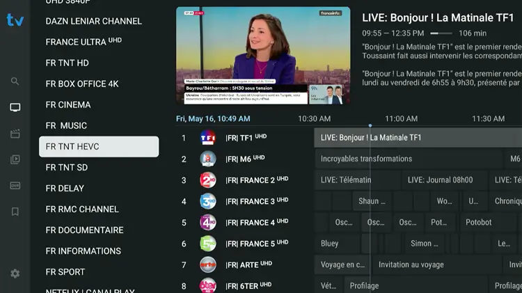The height and width of the screenshot is (293, 522).
Task: Click the France 2 channel logo
Action: pyautogui.click(x=207, y=180)
